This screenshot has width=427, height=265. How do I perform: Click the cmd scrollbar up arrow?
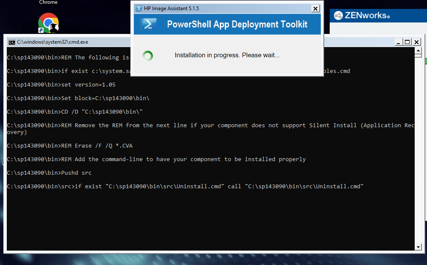(418, 50)
